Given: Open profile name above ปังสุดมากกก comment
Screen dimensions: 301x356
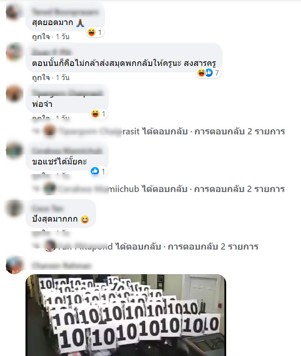Looking at the screenshot, I should (48, 208).
